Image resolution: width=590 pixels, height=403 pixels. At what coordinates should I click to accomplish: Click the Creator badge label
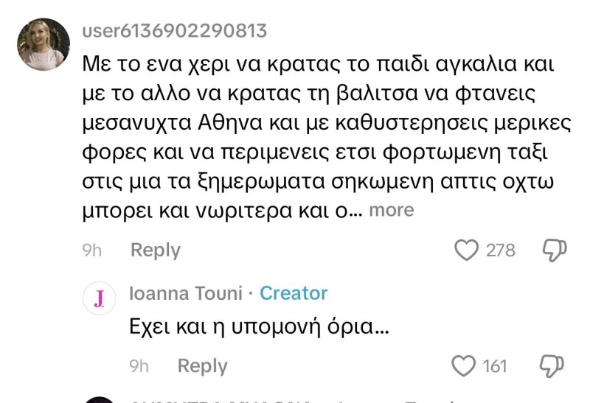coord(294,293)
